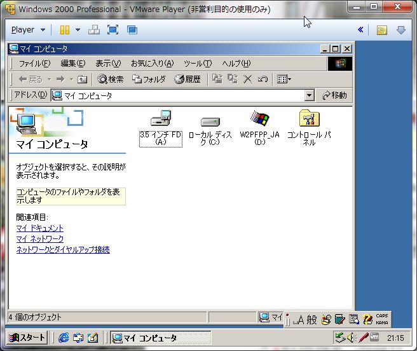Image resolution: width=417 pixels, height=351 pixels.
Task: Open the My Network (マイ ネットワーク) link
Action: tap(40, 238)
